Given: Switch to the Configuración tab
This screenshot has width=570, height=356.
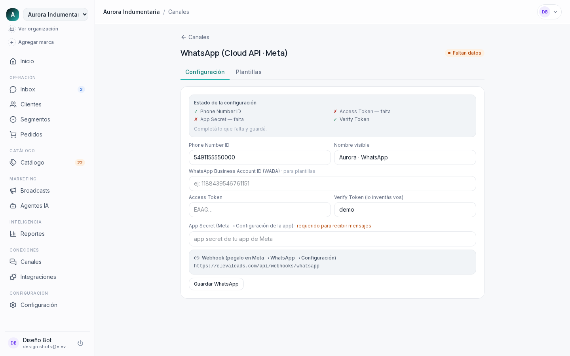Looking at the screenshot, I should 205,72.
